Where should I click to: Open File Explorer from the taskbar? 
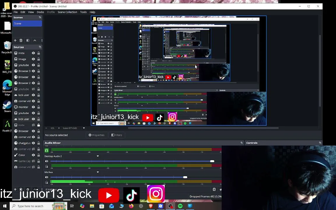[x=92, y=206]
